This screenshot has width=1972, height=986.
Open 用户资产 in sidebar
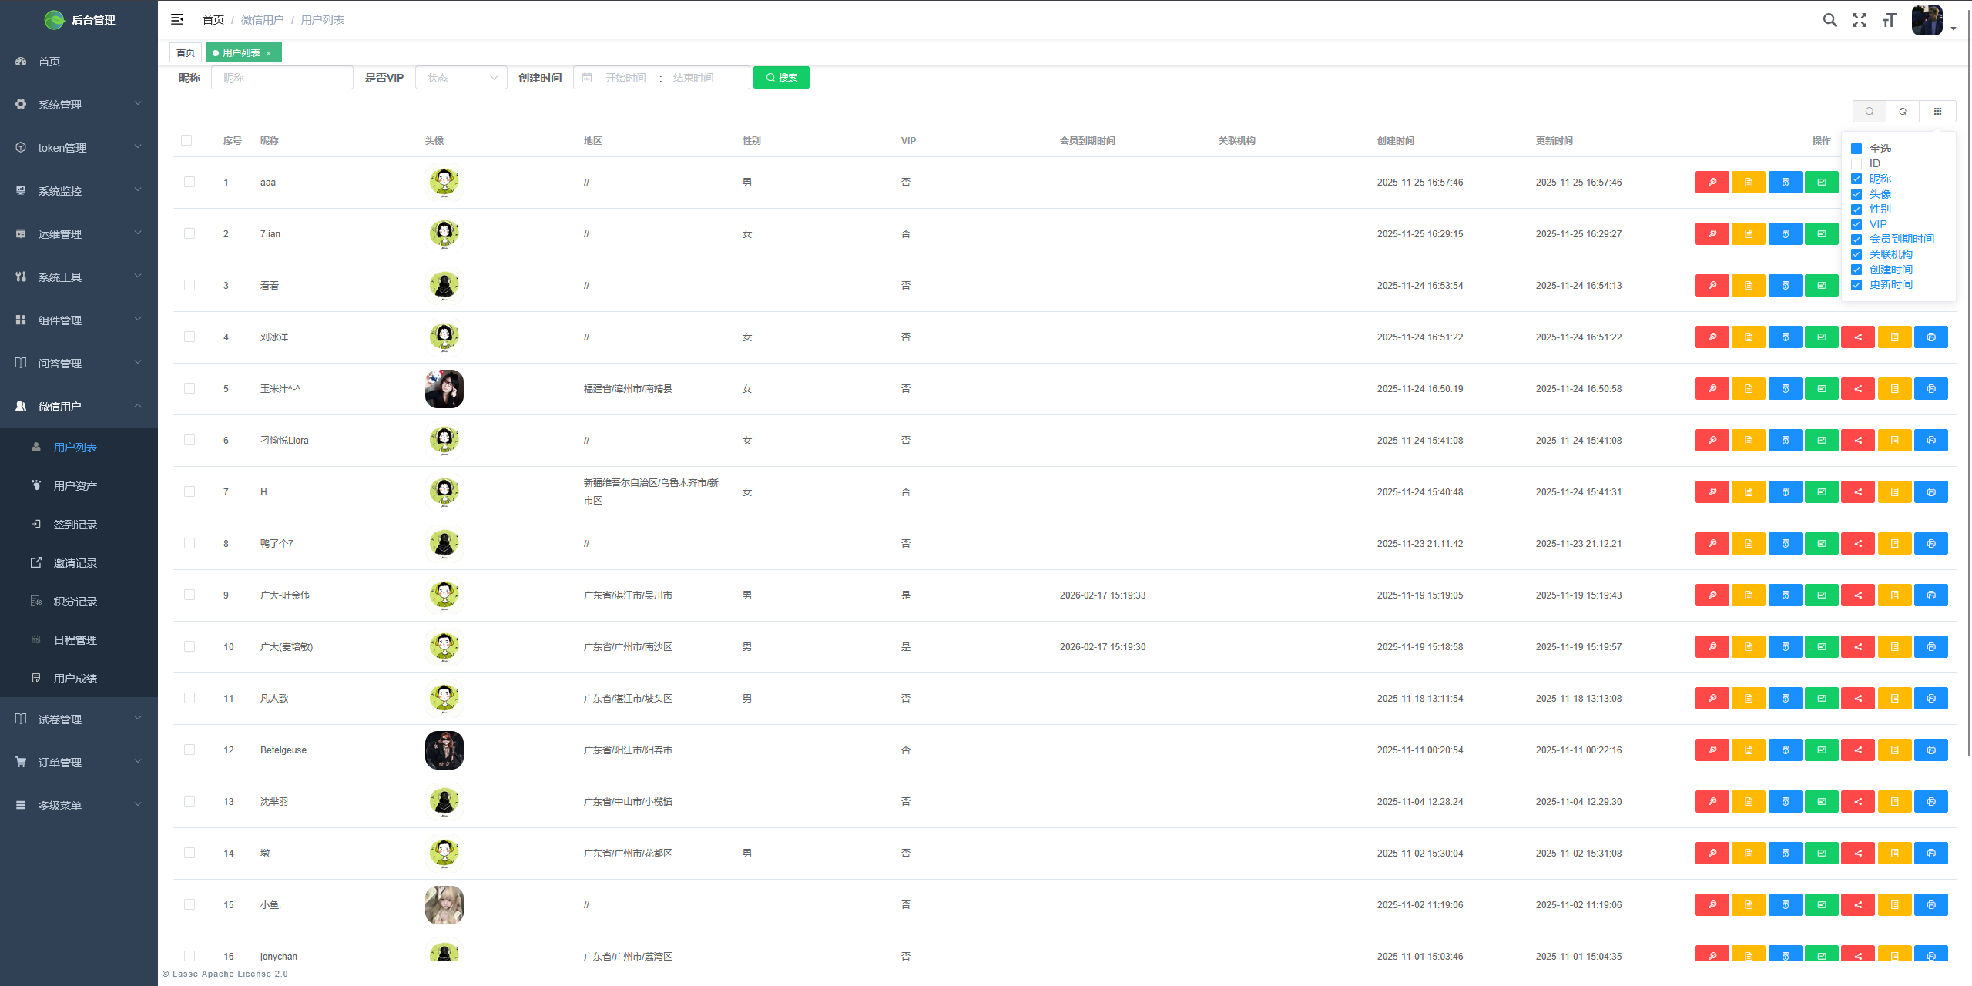pos(75,485)
